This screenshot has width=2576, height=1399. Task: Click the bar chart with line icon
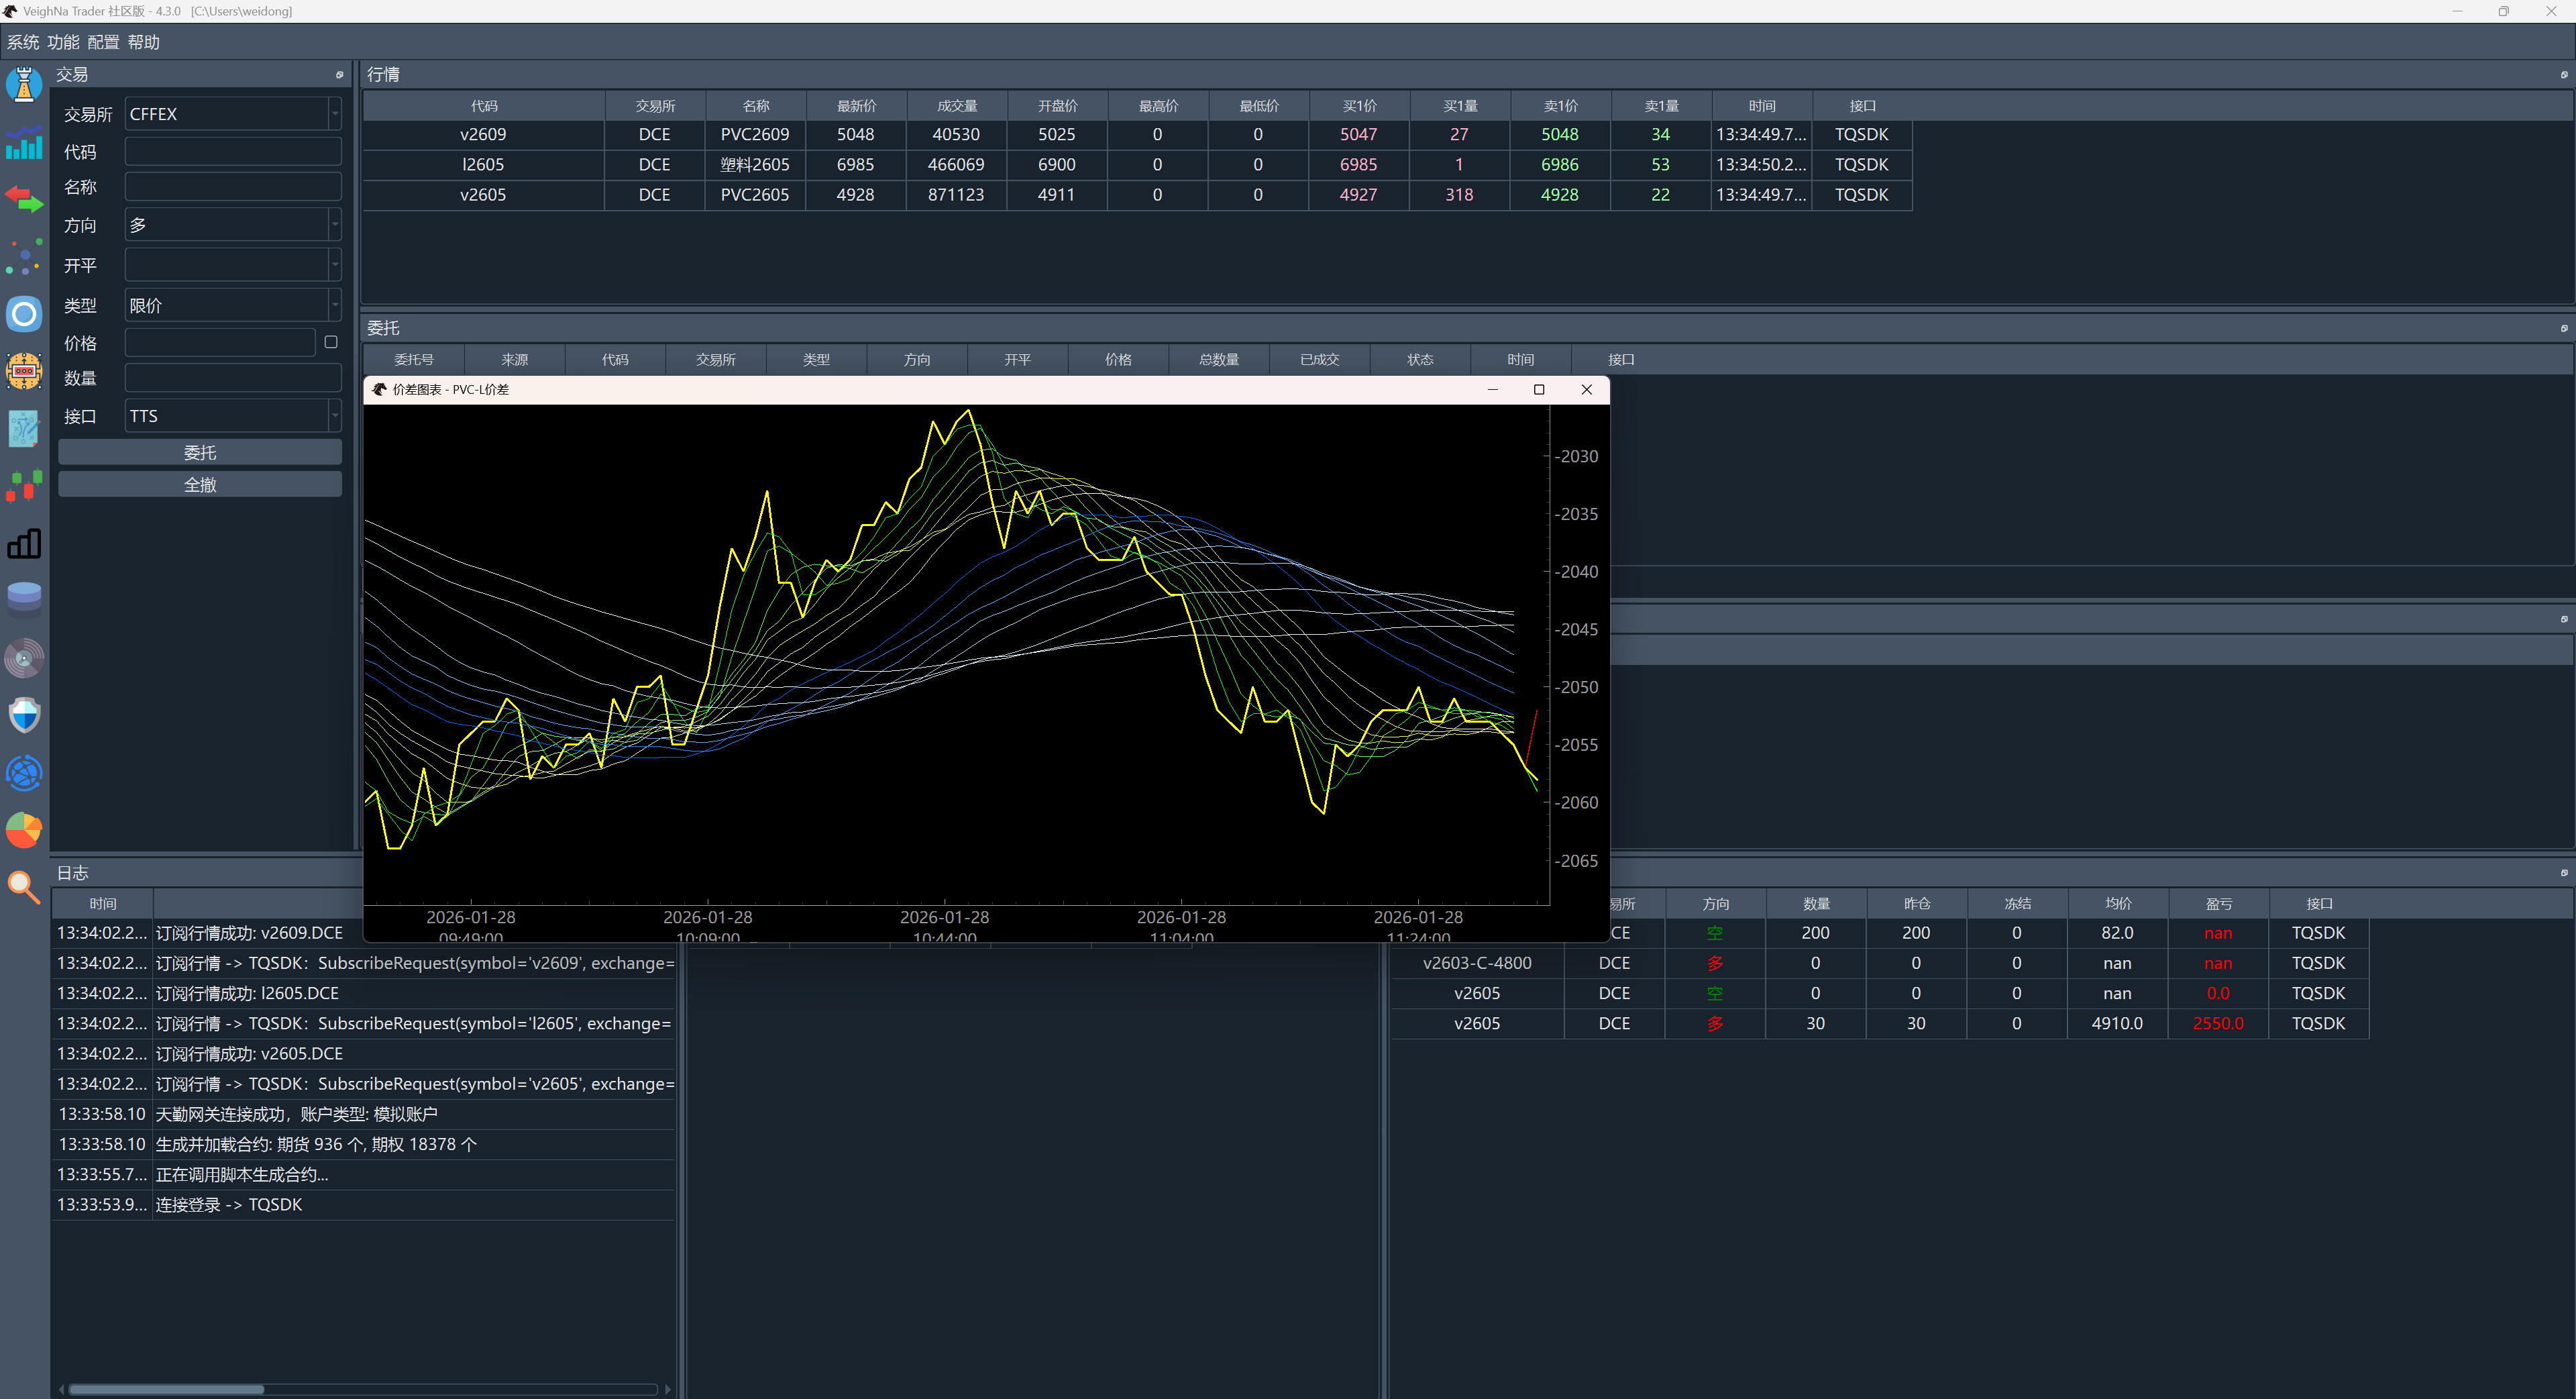24,143
